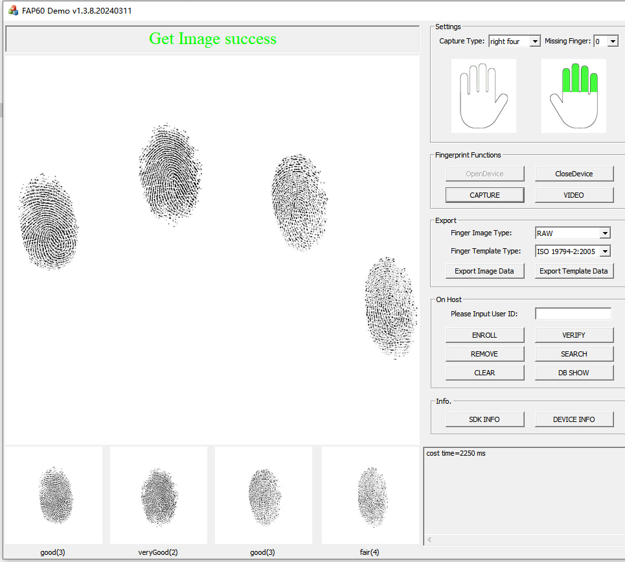Open DB SHOW
The height and width of the screenshot is (562, 625).
click(x=574, y=373)
